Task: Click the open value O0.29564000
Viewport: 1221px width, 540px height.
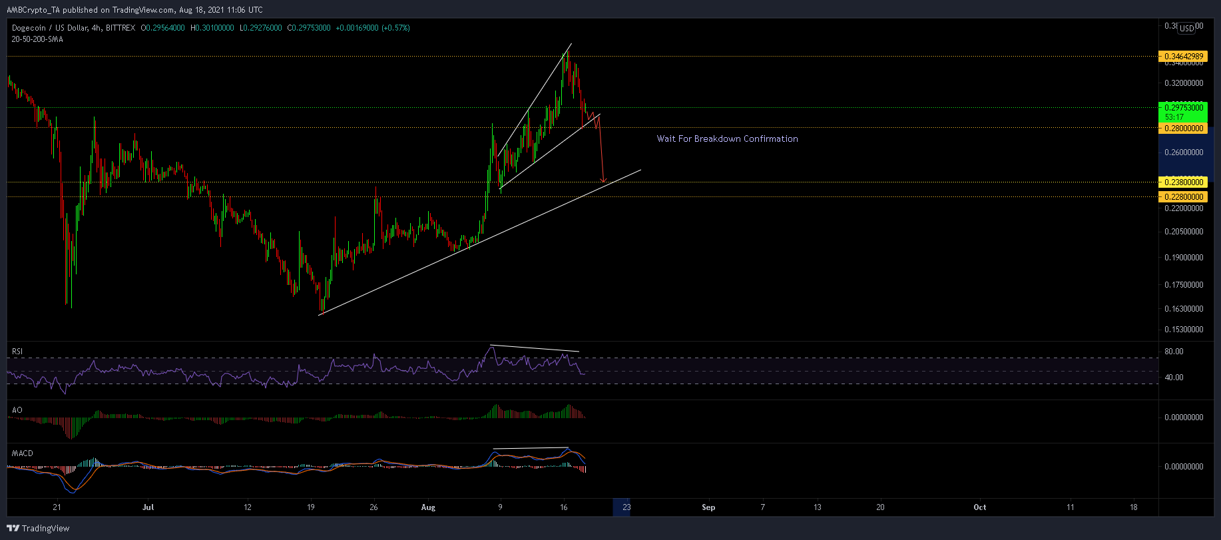Action: [163, 28]
